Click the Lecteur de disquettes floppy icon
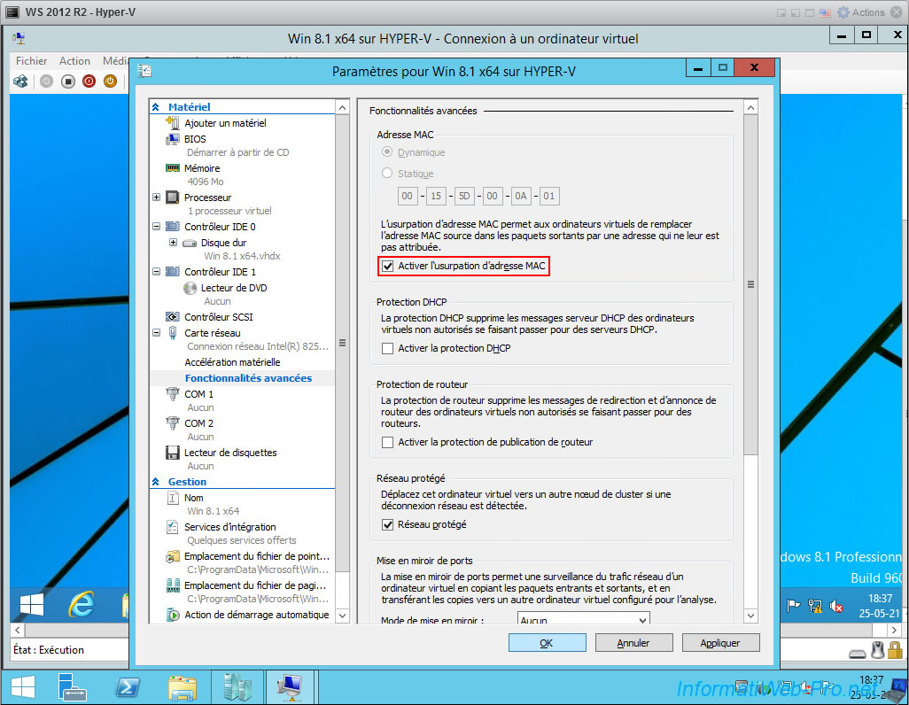The height and width of the screenshot is (705, 909). click(172, 453)
